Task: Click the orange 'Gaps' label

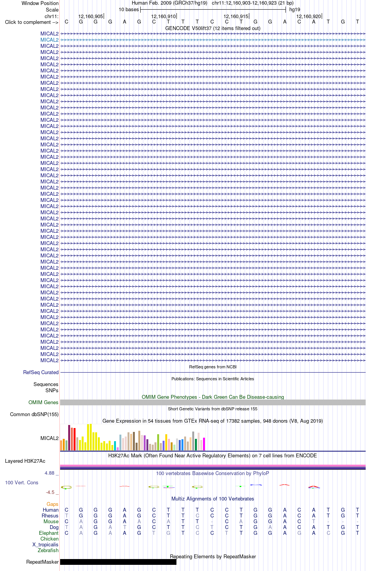Action: pos(52,504)
